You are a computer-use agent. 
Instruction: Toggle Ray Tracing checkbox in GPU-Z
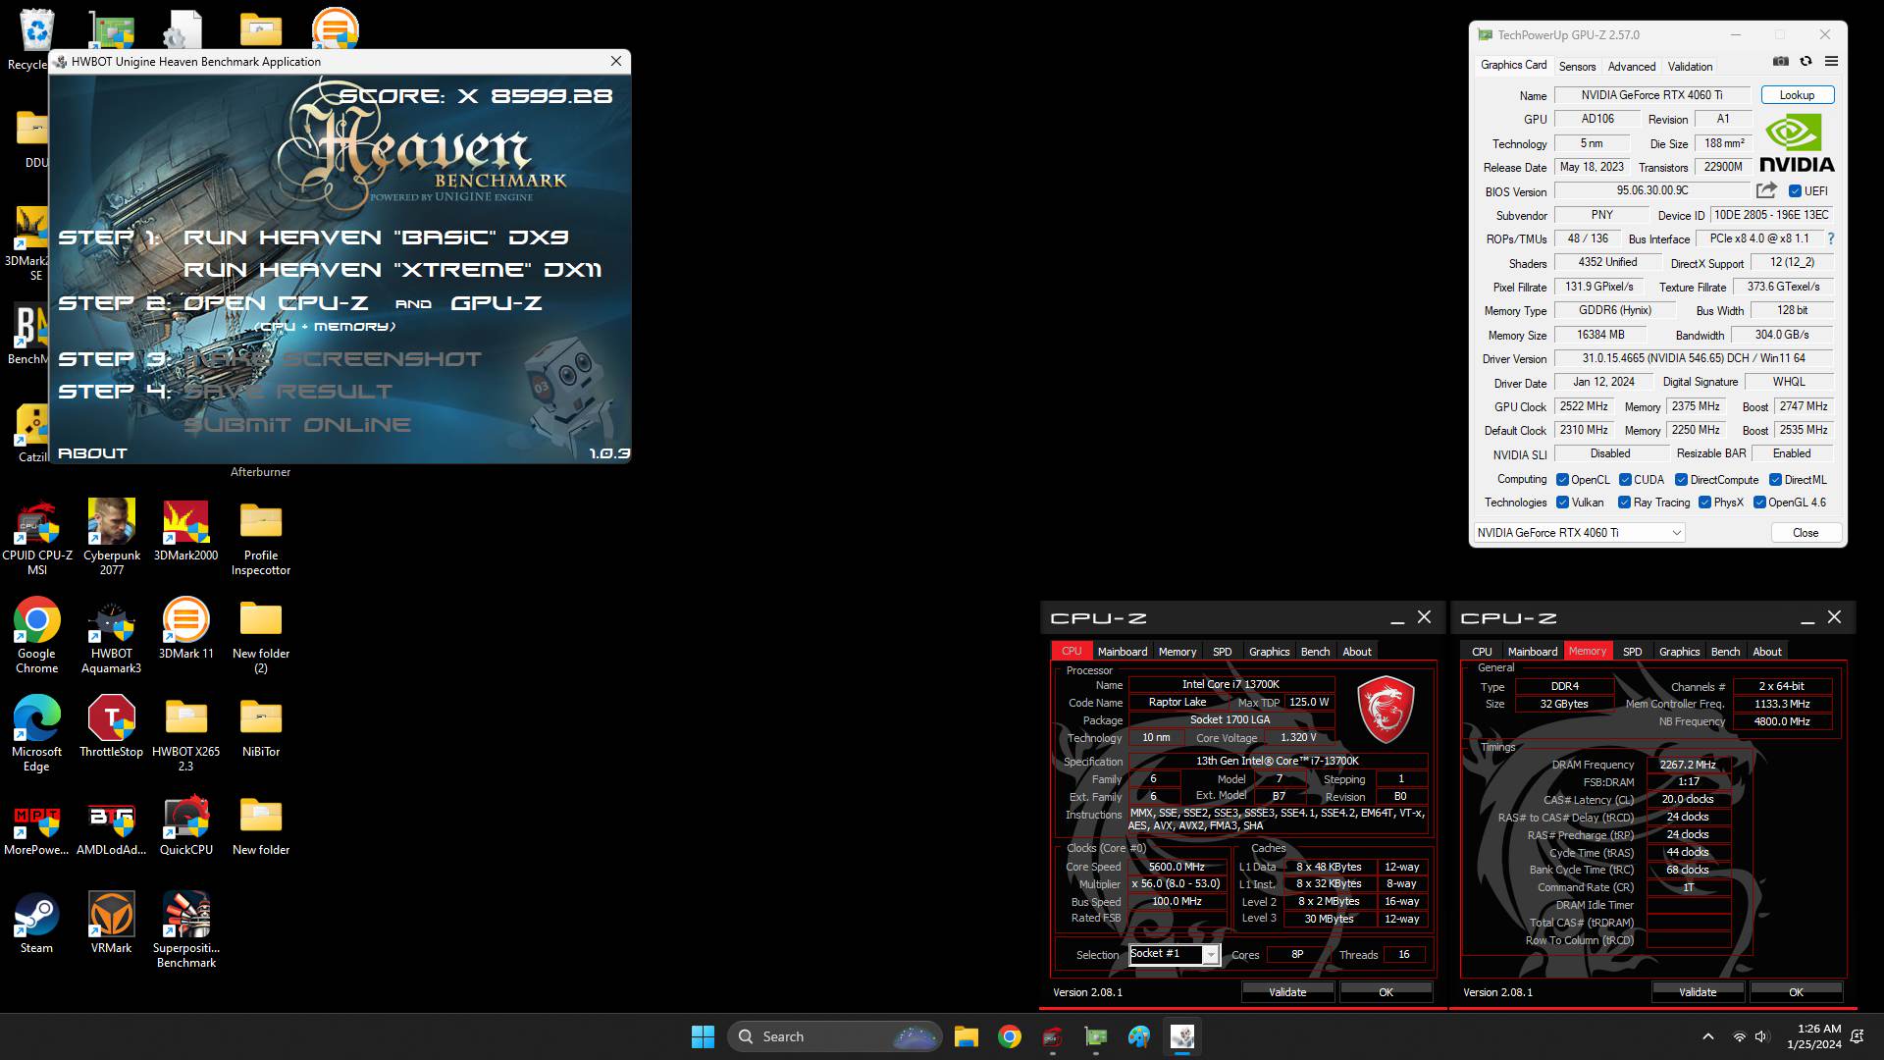pyautogui.click(x=1624, y=503)
